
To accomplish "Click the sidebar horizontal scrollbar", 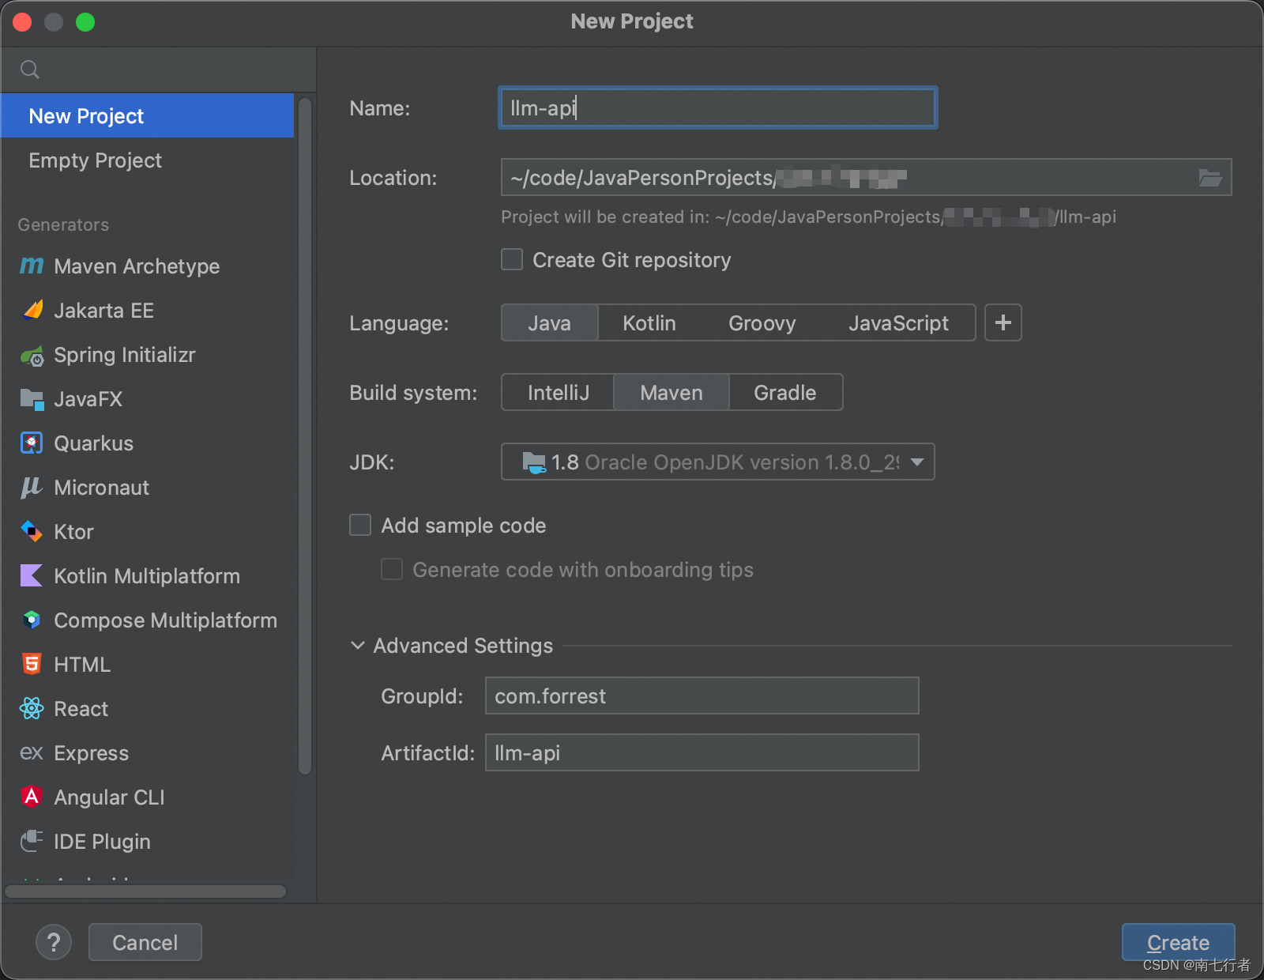I will tap(145, 891).
